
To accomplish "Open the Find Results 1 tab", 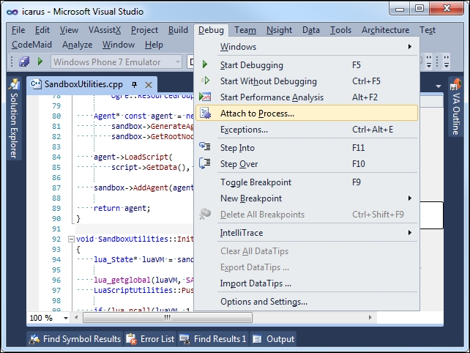I will (213, 339).
